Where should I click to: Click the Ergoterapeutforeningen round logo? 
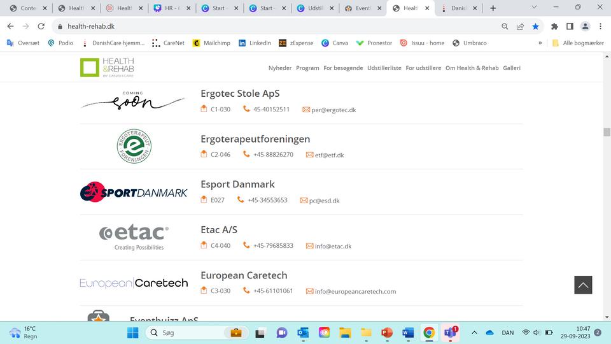coord(134,147)
